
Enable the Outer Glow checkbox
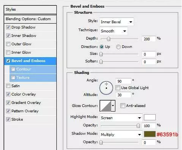(8, 44)
